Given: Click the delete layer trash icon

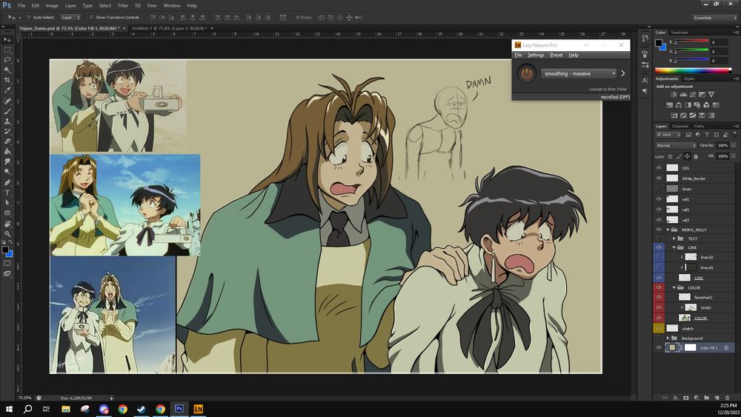Looking at the screenshot, I should (x=728, y=398).
